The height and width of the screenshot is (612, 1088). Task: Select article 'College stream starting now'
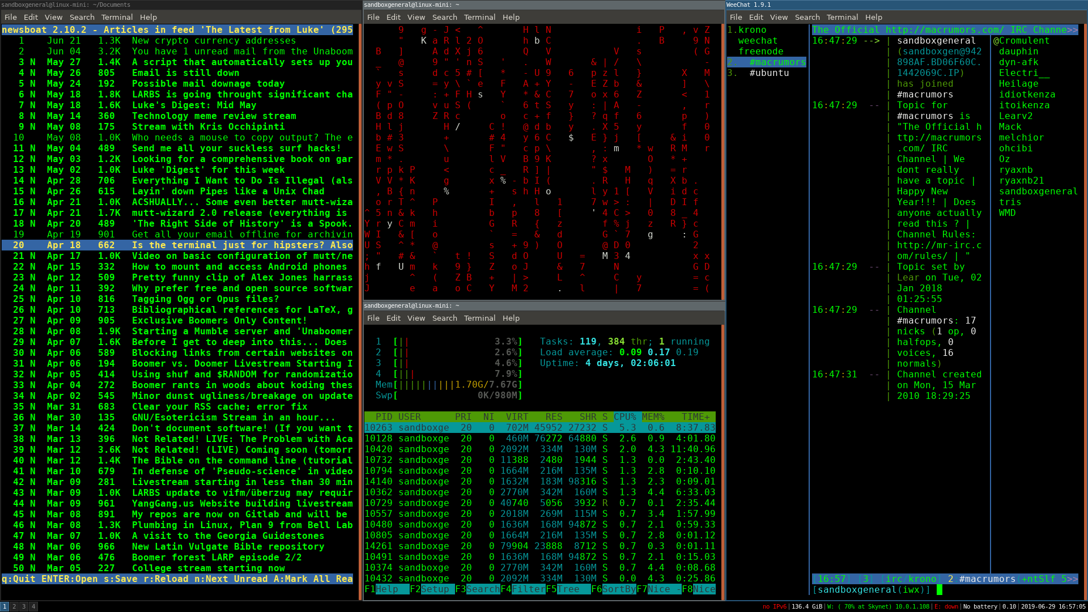177,568
